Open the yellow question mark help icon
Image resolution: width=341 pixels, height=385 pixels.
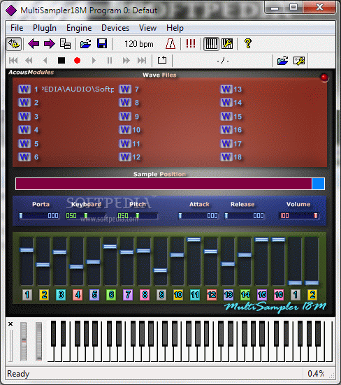(x=248, y=44)
